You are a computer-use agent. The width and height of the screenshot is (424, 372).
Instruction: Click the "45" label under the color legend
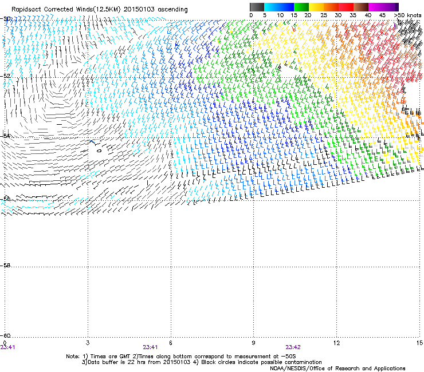[382, 15]
